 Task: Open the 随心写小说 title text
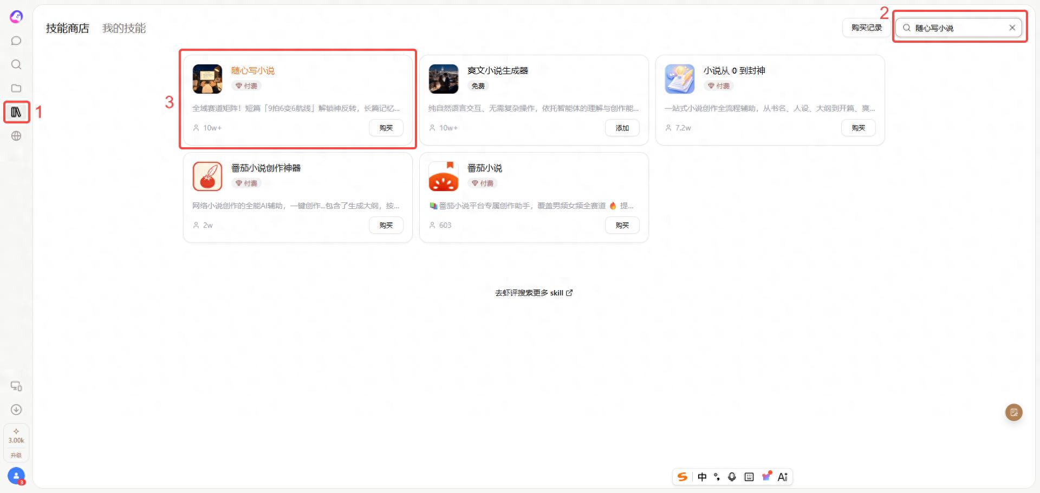pos(253,71)
